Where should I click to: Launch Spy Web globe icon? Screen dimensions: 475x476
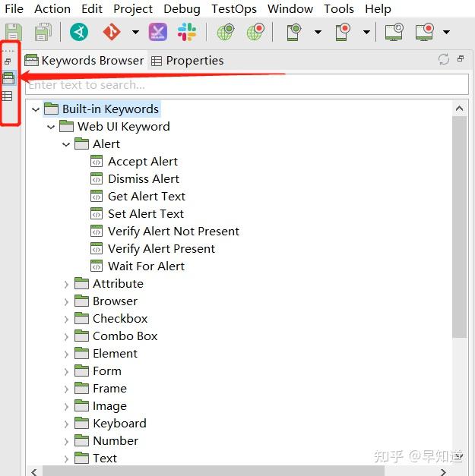[x=226, y=32]
